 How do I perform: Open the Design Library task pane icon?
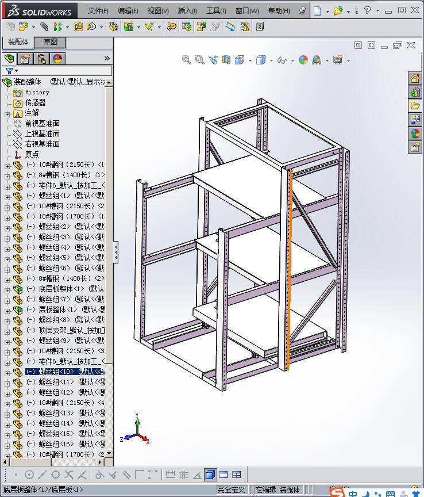tap(415, 92)
